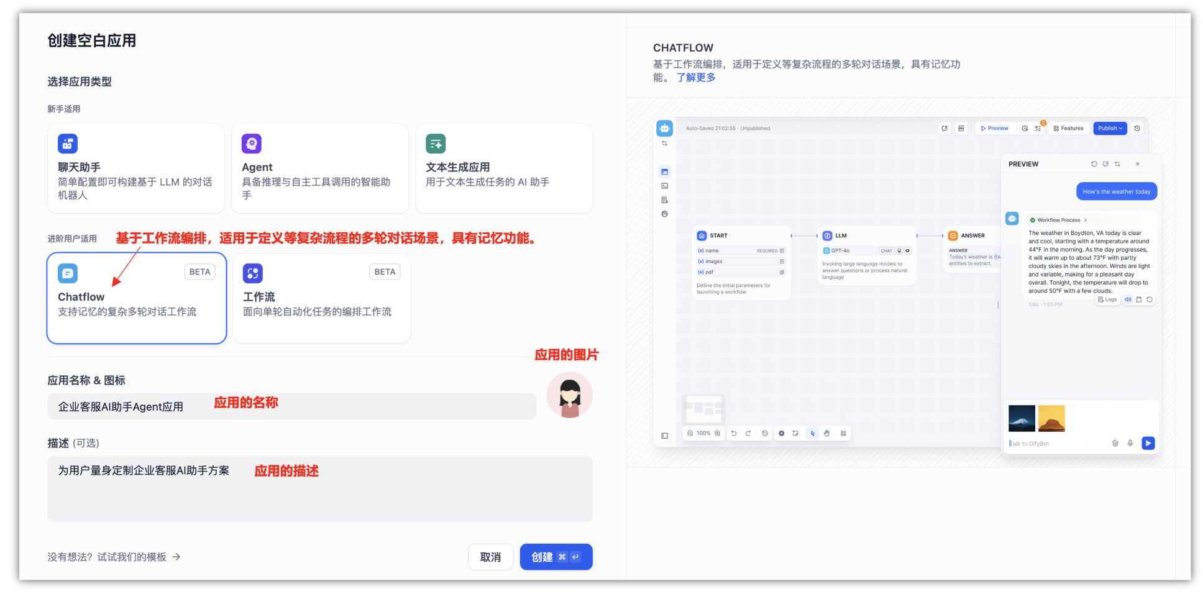Send the message with the blue arrow
The height and width of the screenshot is (594, 1203).
pos(1148,443)
